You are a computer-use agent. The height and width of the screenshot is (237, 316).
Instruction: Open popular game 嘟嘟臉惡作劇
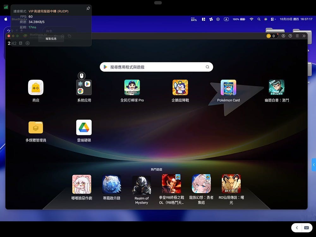coord(82,184)
